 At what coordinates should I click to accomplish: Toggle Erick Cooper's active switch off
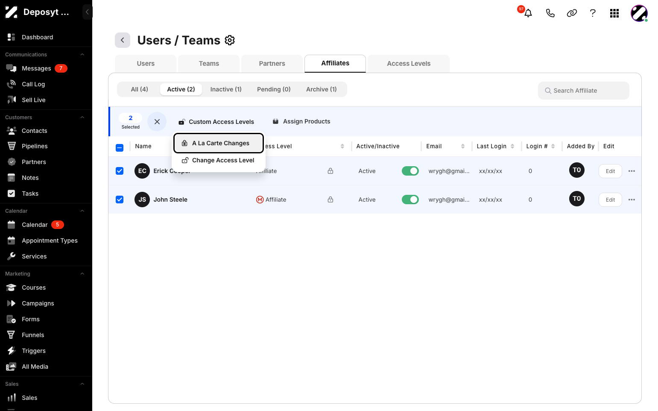tap(410, 171)
